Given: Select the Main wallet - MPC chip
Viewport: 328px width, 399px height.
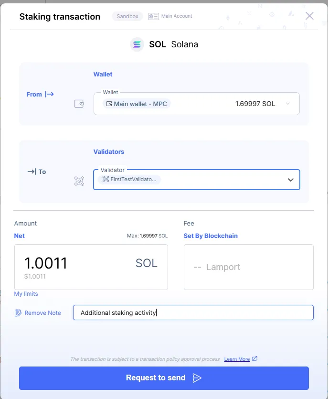Looking at the screenshot, I should pos(137,104).
